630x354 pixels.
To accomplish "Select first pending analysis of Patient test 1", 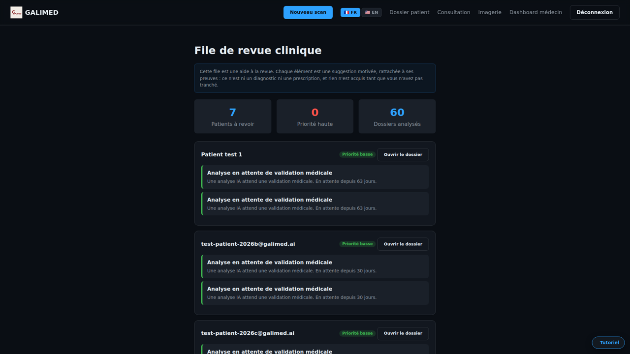I will tap(315, 177).
